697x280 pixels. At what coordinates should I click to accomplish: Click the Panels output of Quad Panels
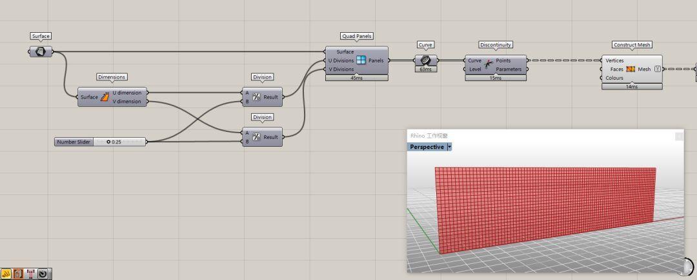click(x=376, y=61)
